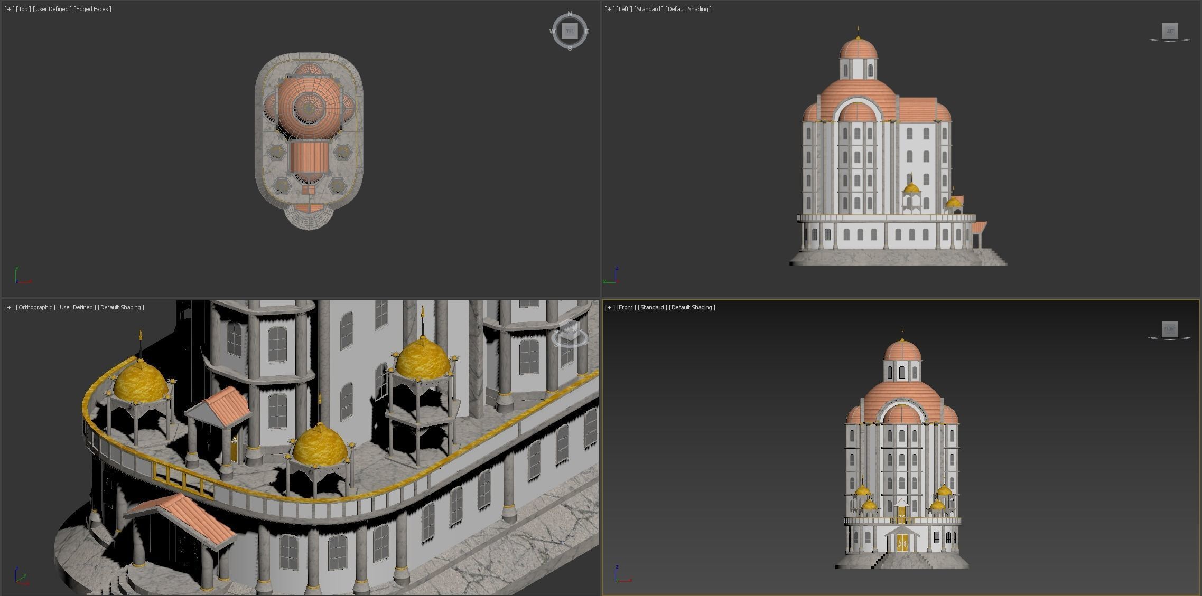Screen dimensions: 1202x596
Task: Open the [Top] point-of-view menu
Action: 23,9
